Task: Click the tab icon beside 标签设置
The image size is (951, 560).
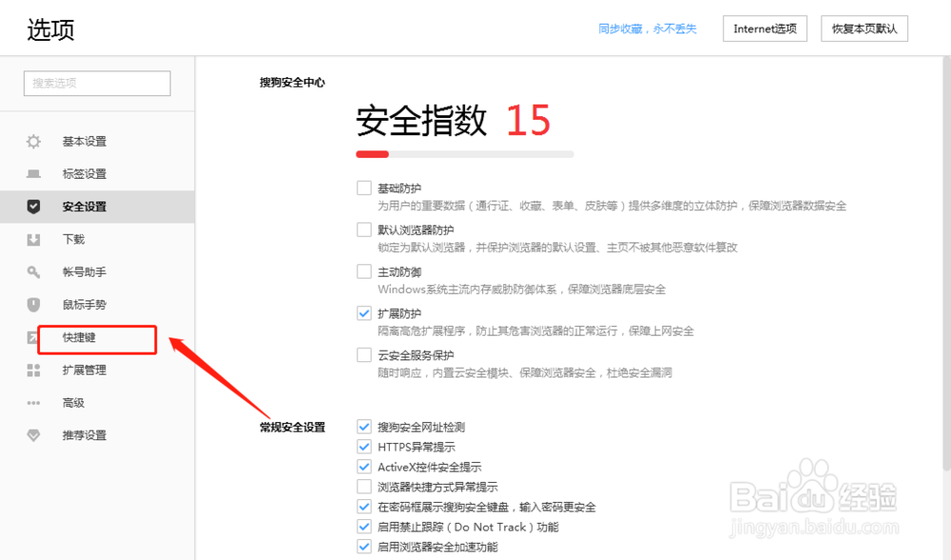Action: [x=33, y=174]
